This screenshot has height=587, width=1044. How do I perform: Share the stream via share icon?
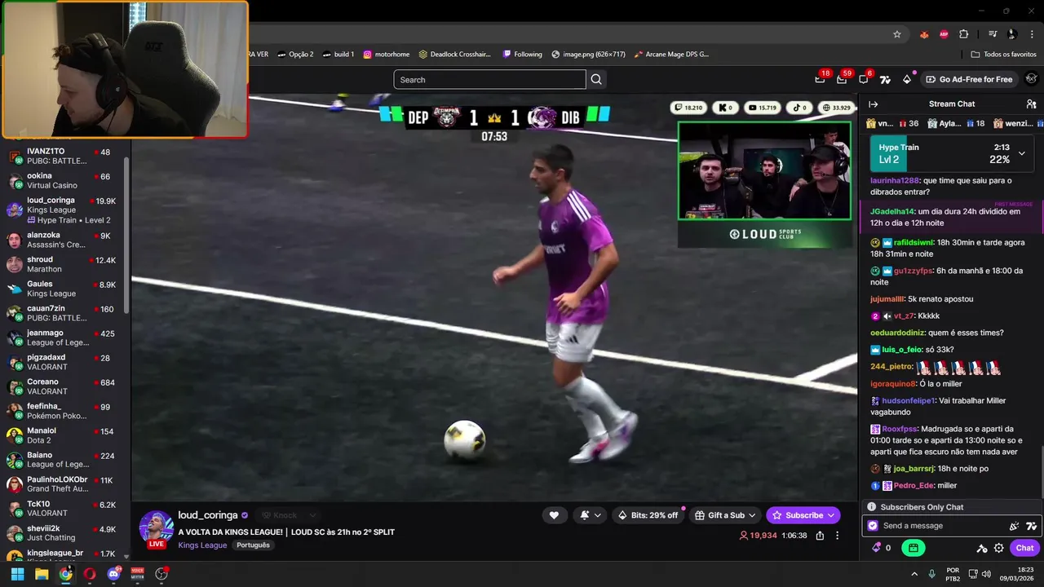[820, 536]
